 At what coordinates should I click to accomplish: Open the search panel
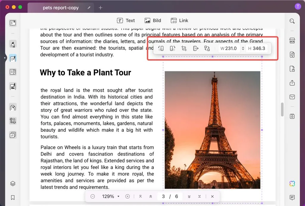pyautogui.click(x=292, y=21)
